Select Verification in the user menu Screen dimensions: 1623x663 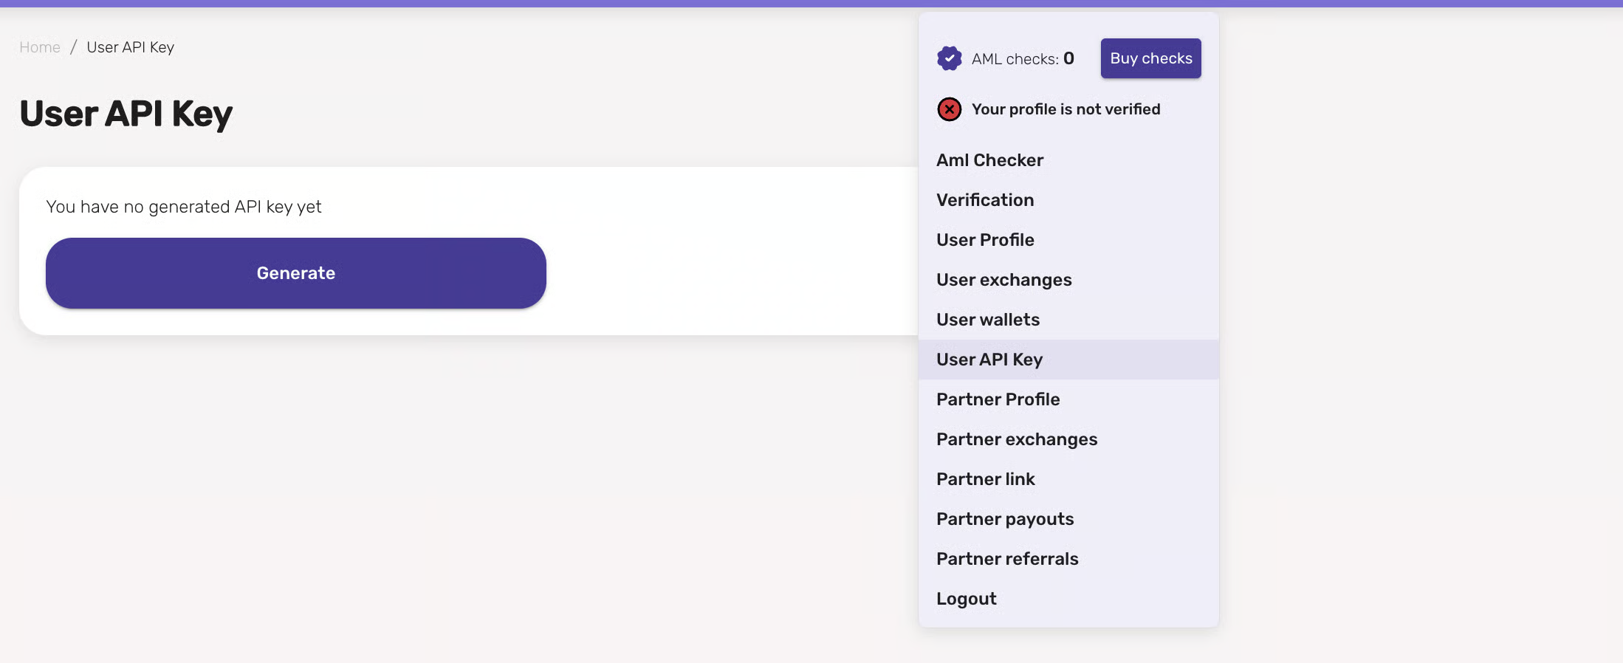pyautogui.click(x=985, y=200)
